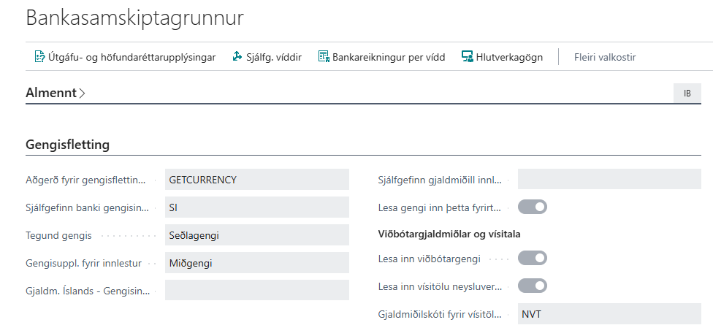Click the Viðbótargjaldmiðlar og vísitala subheading
Image resolution: width=713 pixels, height=336 pixels.
tap(454, 234)
